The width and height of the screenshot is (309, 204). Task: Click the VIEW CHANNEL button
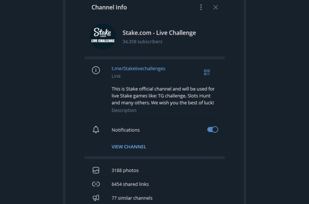click(129, 147)
